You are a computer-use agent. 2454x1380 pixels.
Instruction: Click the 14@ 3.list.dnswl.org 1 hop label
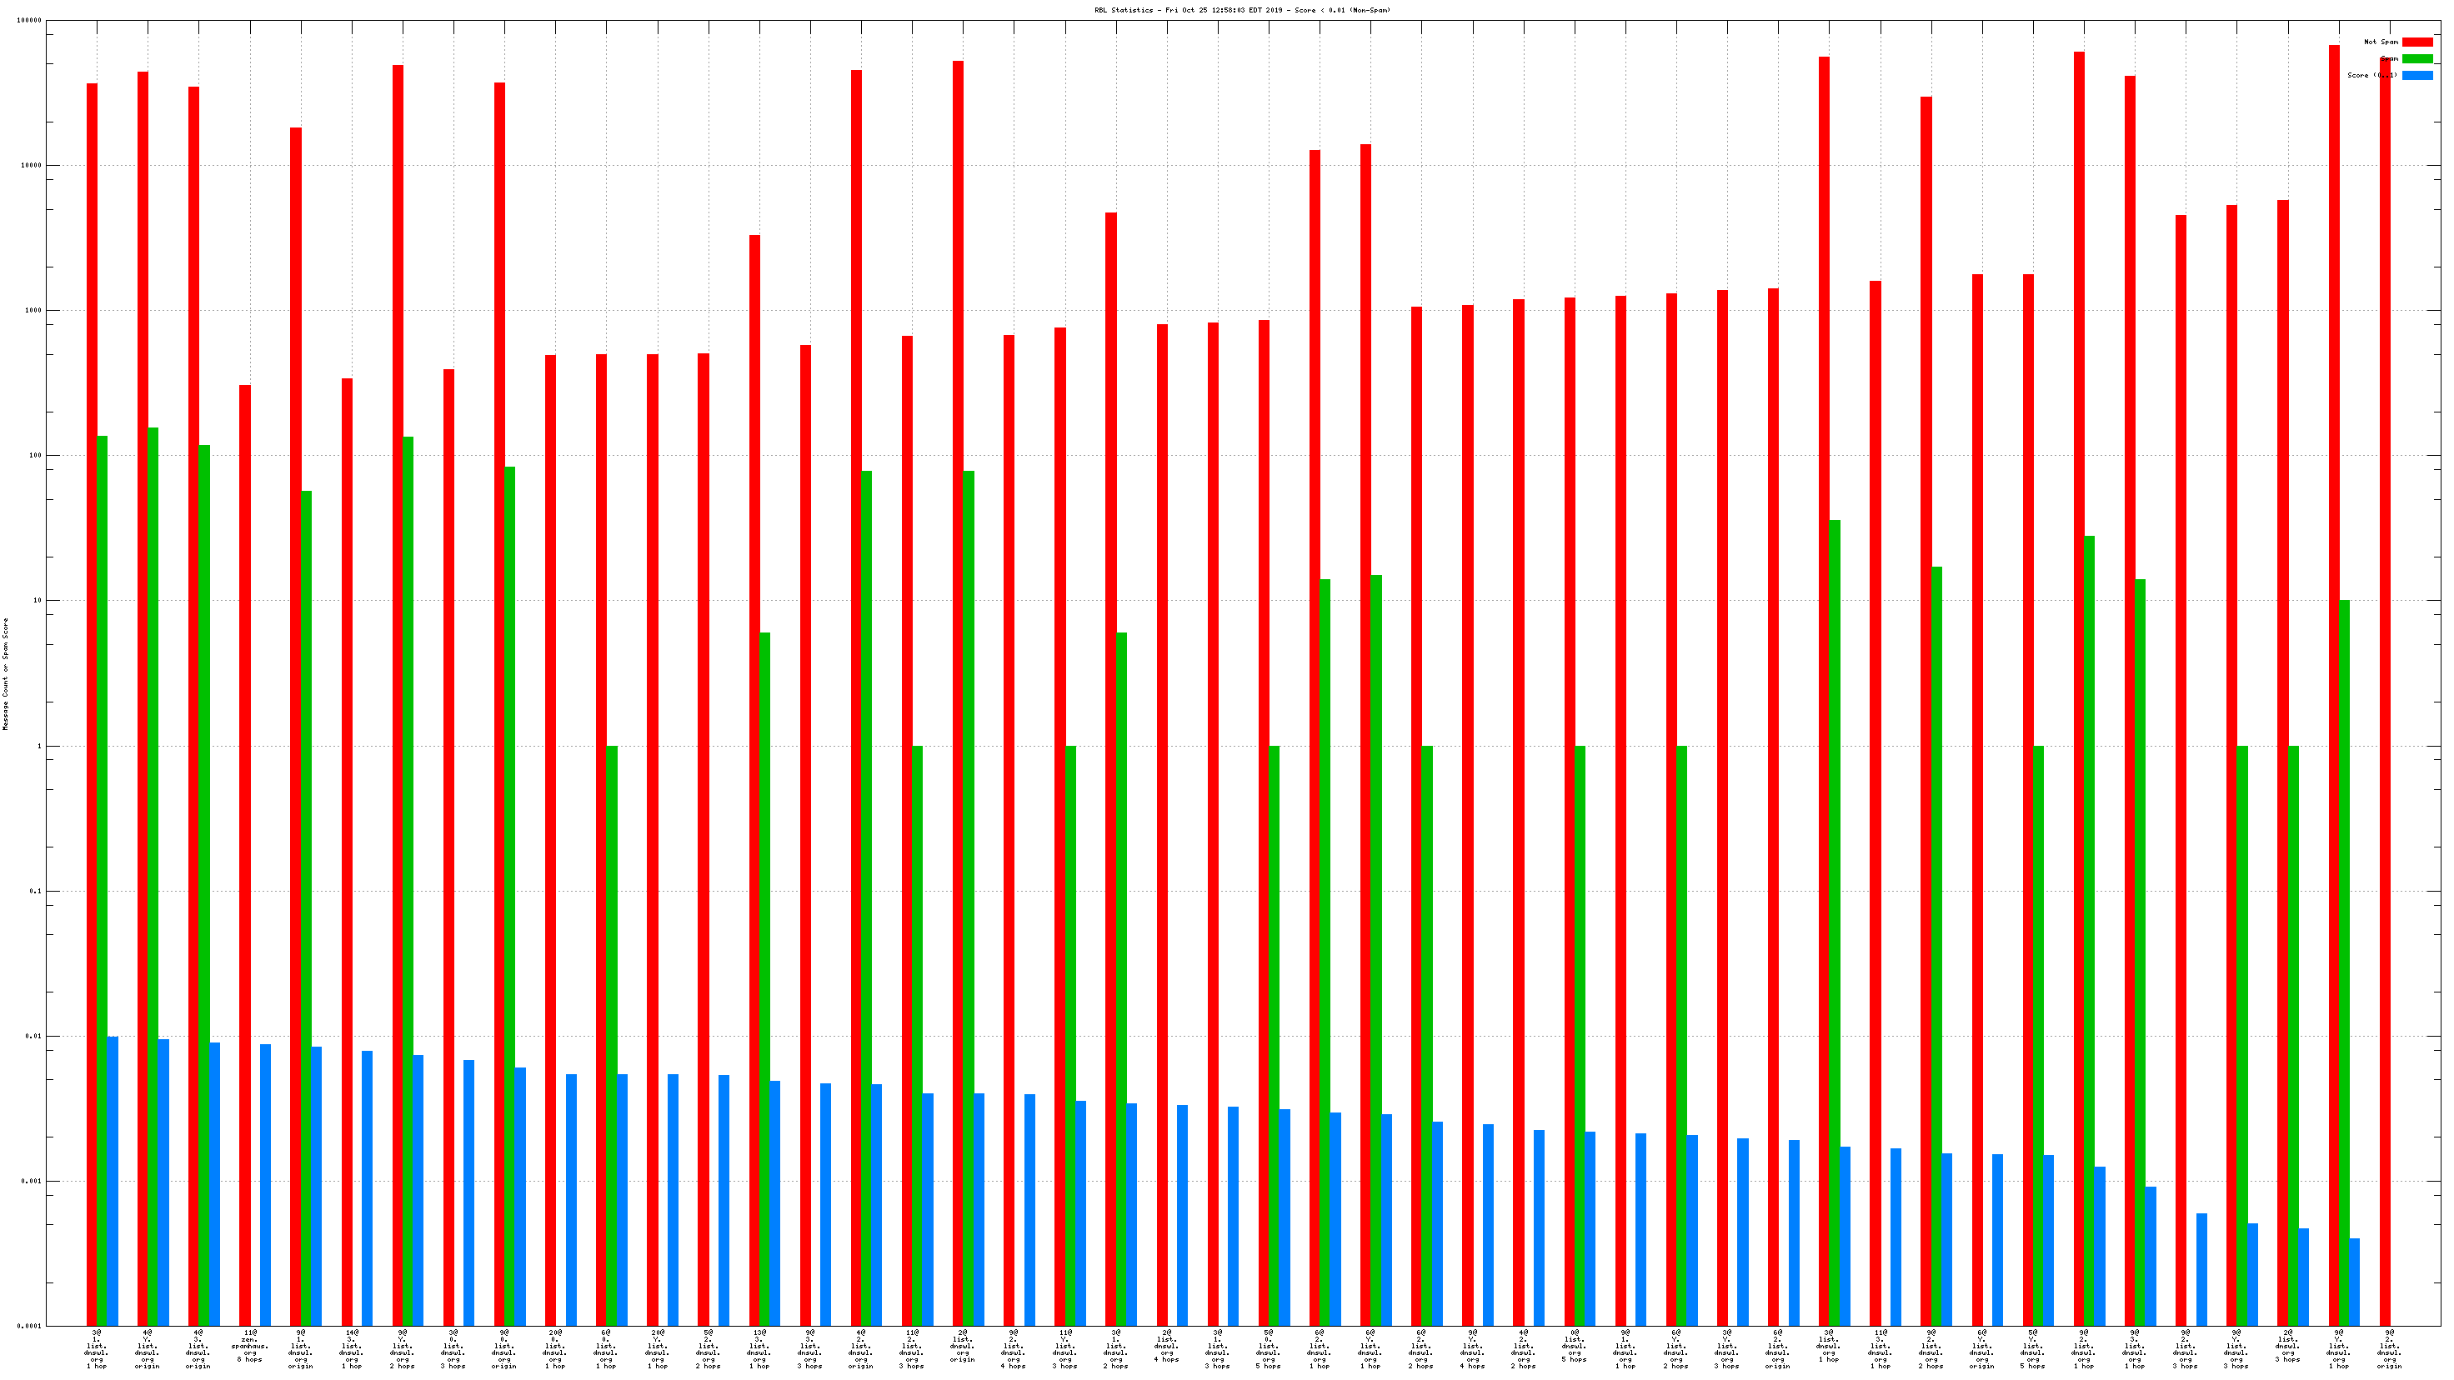352,1349
